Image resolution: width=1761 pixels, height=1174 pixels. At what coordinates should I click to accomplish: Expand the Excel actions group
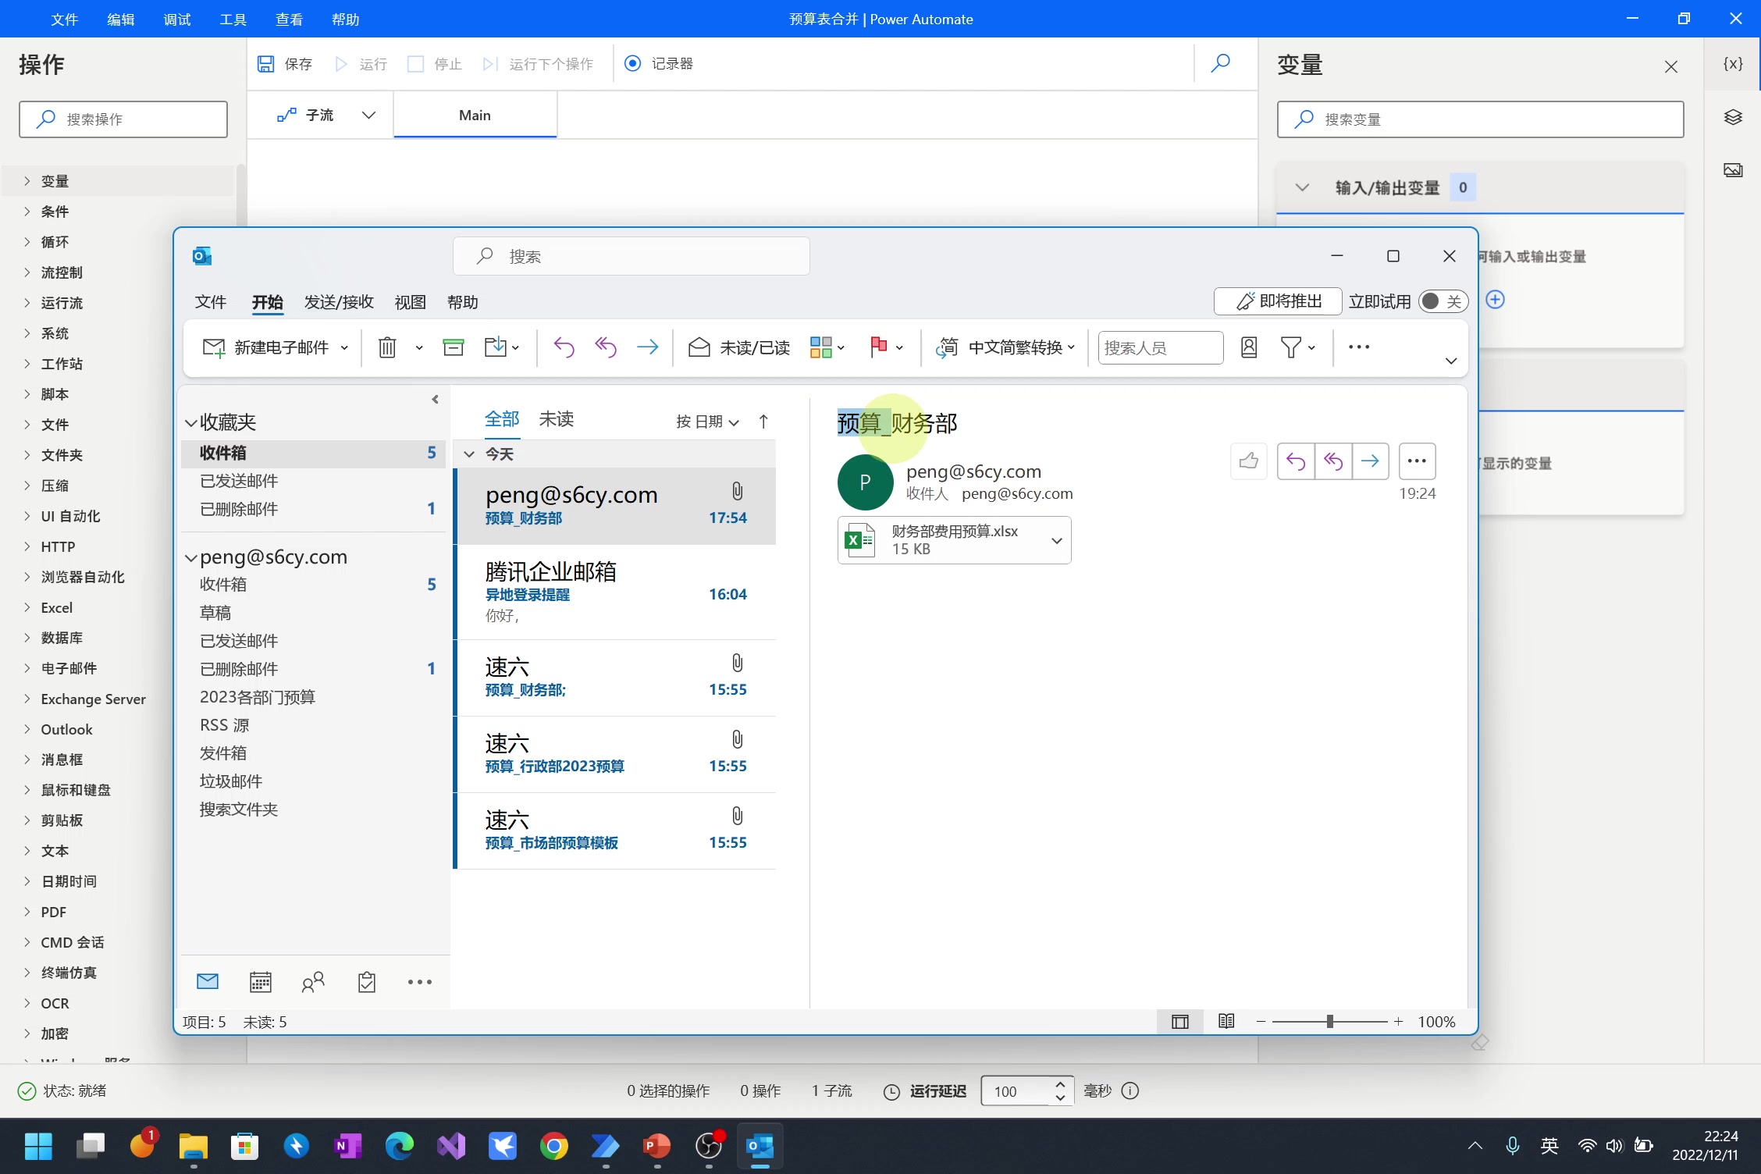[56, 607]
